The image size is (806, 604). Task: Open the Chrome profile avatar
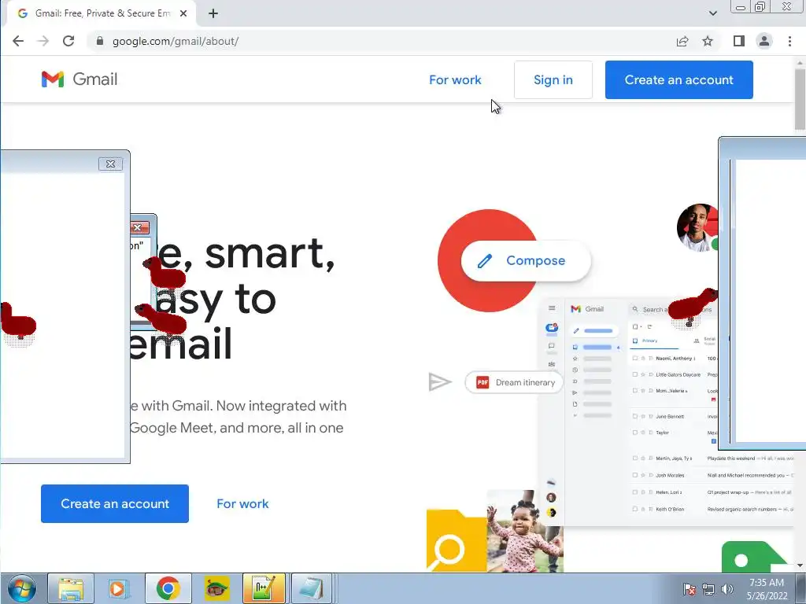764,41
